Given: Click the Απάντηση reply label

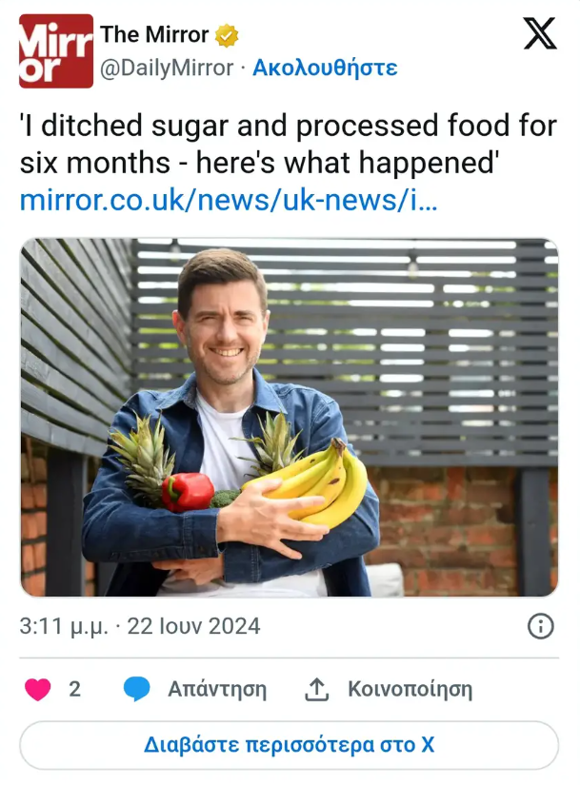Looking at the screenshot, I should click(217, 689).
